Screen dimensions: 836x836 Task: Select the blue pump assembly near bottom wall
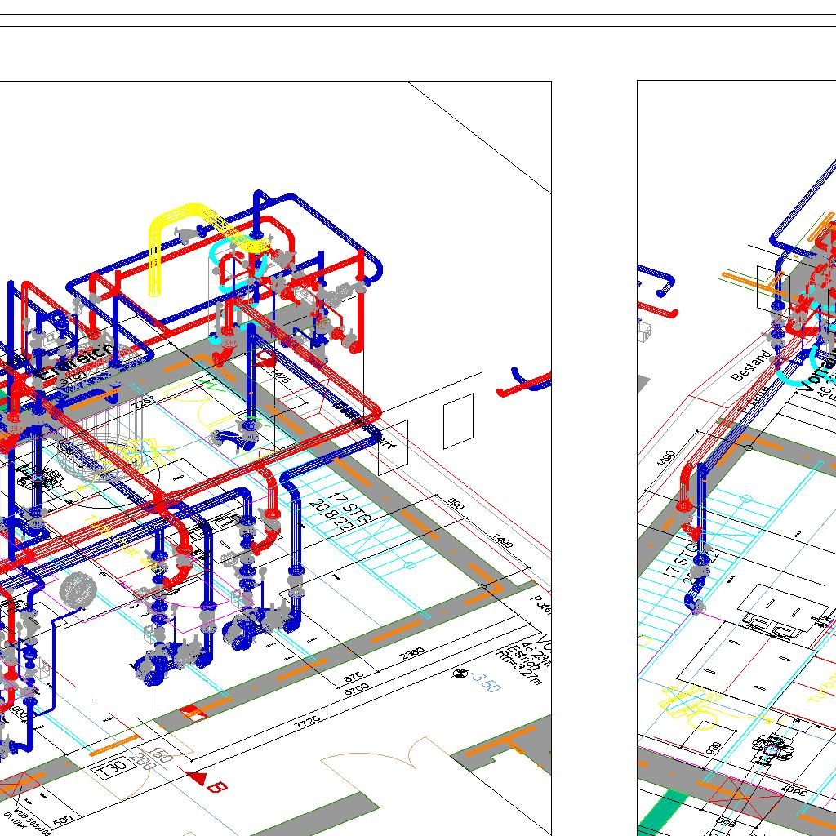tap(152, 667)
